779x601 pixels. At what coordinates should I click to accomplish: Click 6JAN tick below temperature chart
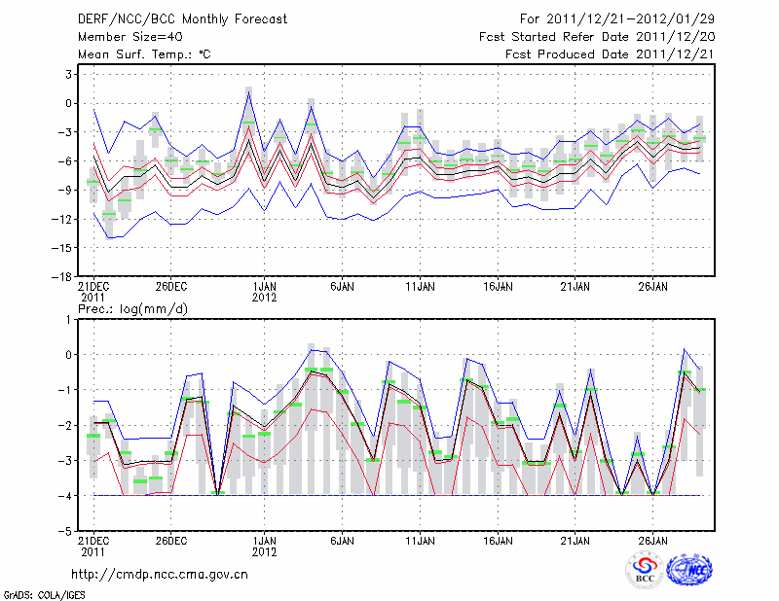(342, 287)
